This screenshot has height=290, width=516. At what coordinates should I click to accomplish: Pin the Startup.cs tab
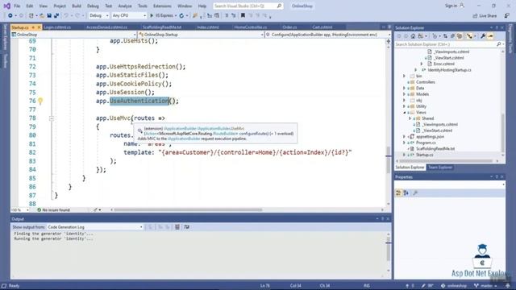pyautogui.click(x=33, y=27)
